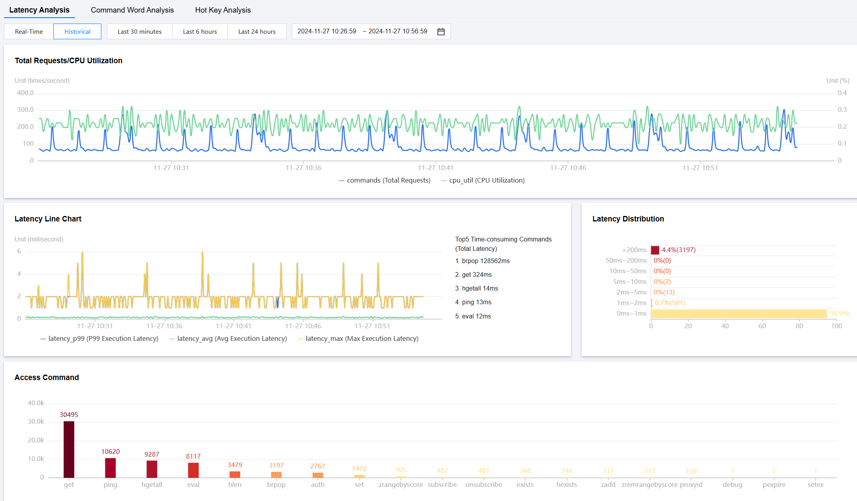This screenshot has height=501, width=857.
Task: Select the Latency Analysis tab
Action: pos(39,10)
